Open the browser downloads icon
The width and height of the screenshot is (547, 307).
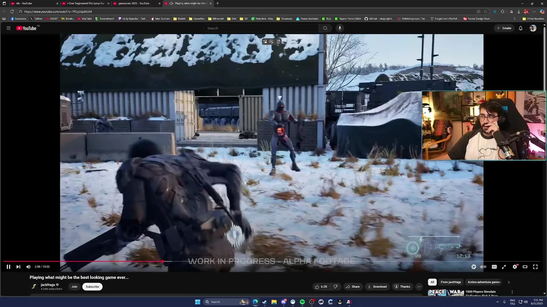pos(518,12)
